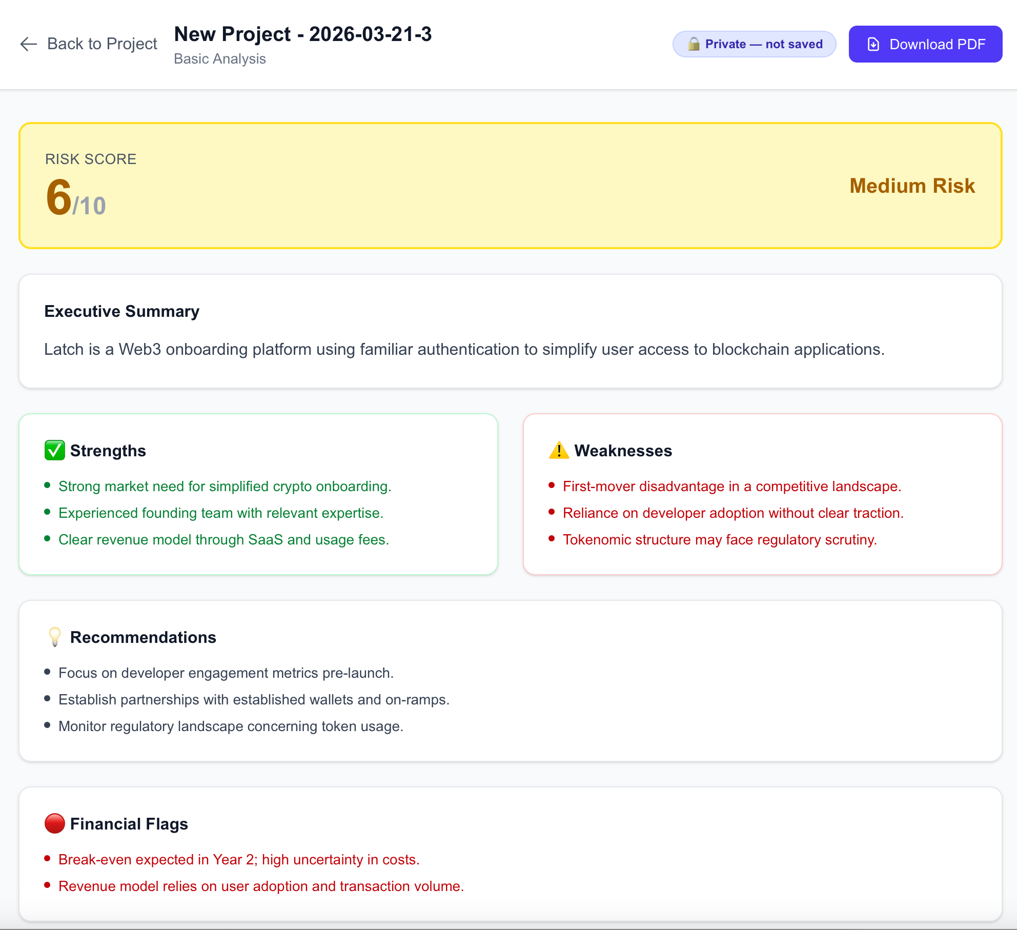Viewport: 1017px width, 930px height.
Task: Click the red circle Financial Flags icon
Action: (x=54, y=823)
